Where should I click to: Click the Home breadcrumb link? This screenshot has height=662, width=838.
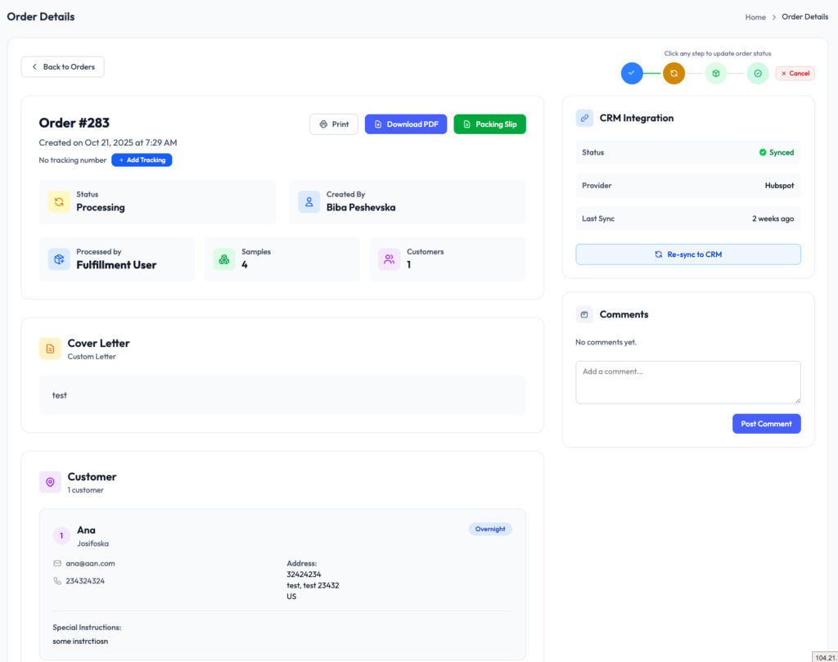coord(755,17)
